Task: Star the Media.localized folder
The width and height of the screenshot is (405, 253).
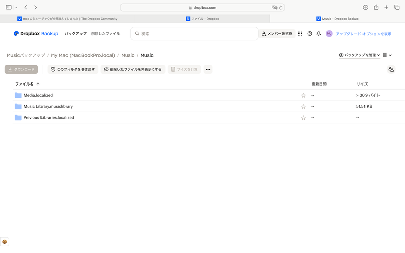Action: click(303, 95)
